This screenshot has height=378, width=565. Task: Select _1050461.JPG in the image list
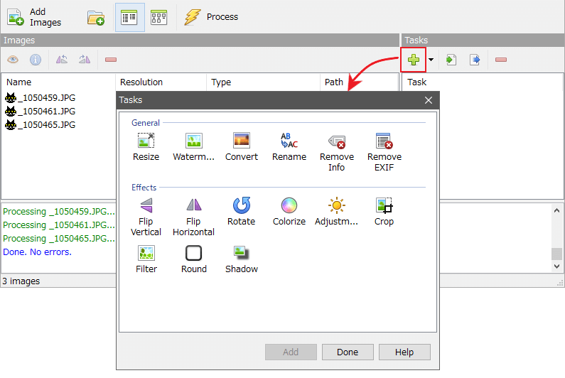[x=46, y=112]
